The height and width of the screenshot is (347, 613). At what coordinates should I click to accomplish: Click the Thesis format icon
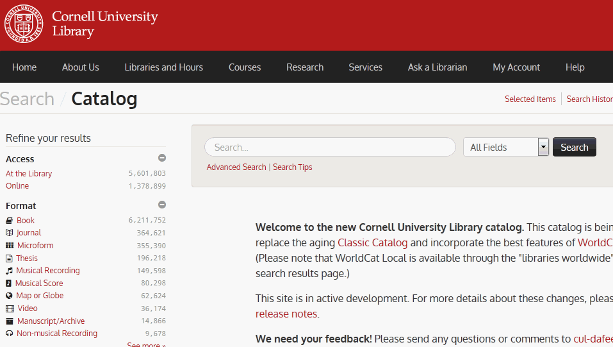(9, 258)
